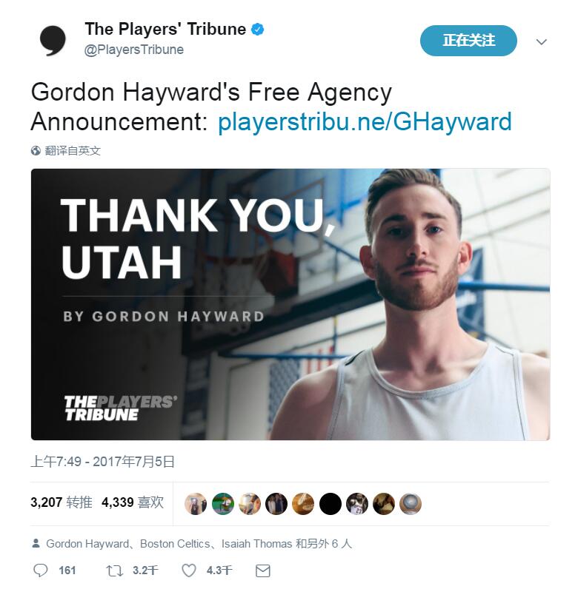Click the retweet arrows icon
This screenshot has width=578, height=589.
[x=114, y=571]
